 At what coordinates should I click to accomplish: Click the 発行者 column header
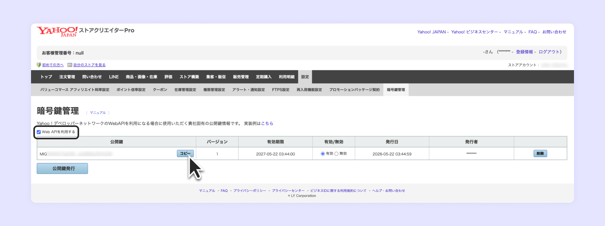pyautogui.click(x=471, y=142)
